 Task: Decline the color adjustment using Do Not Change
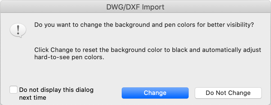point(228,93)
